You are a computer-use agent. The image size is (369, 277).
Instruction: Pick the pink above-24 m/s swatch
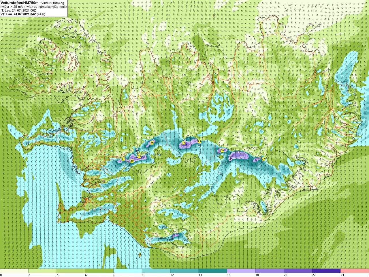coord(355,271)
